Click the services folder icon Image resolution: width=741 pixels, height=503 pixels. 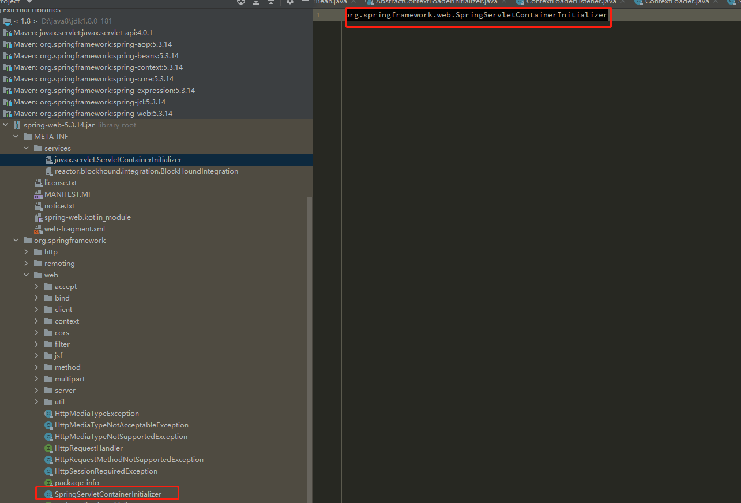click(38, 148)
